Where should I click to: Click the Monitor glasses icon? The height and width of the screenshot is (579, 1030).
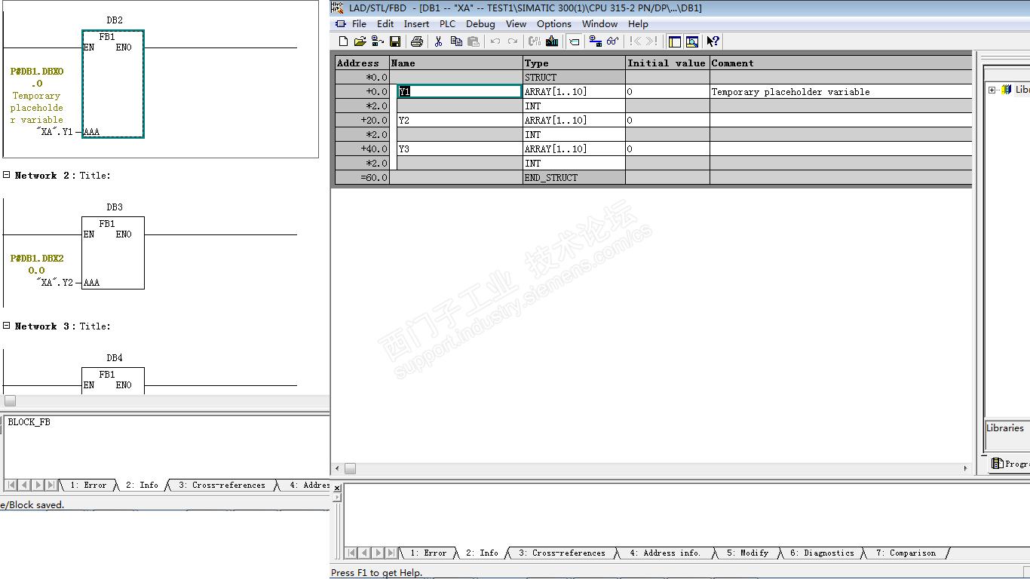point(613,41)
